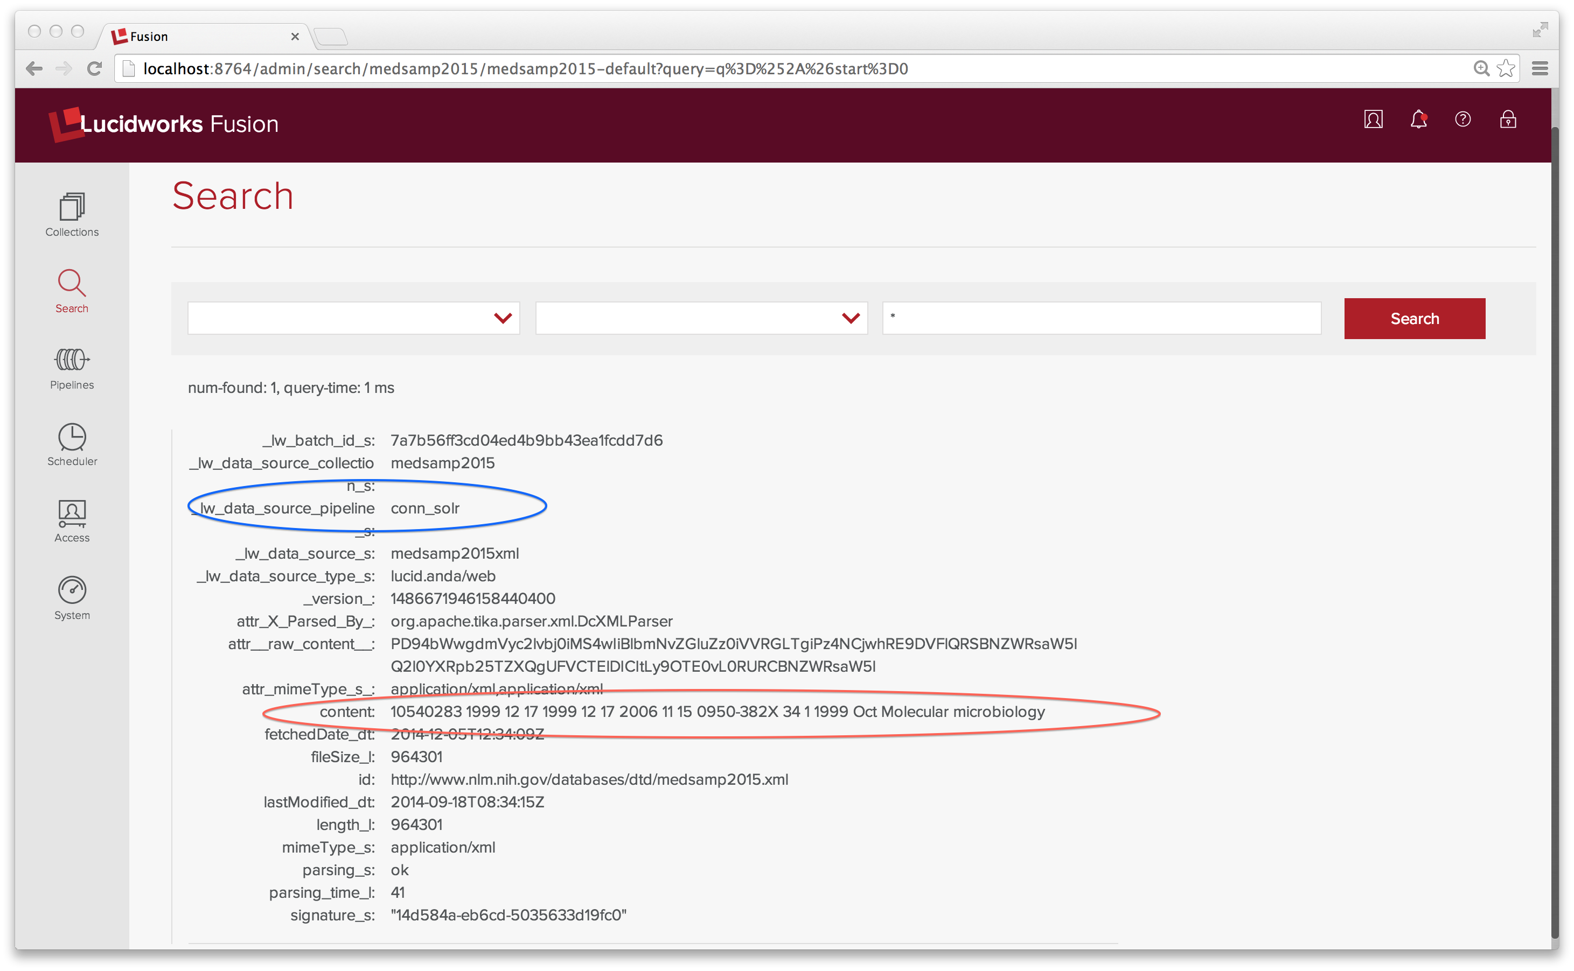Click the query input field containing asterisk

point(1102,318)
